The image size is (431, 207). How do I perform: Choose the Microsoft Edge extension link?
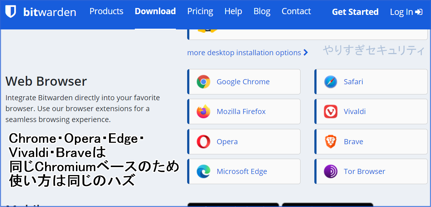coord(244,171)
